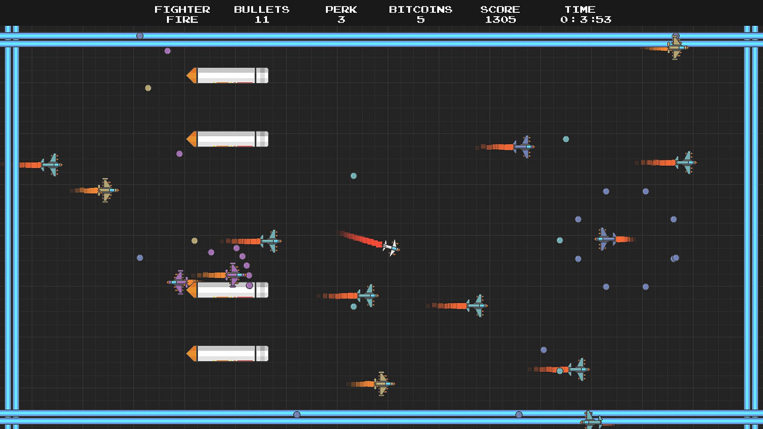Click the blue-gray jet in the upper right
The width and height of the screenshot is (763, 429).
coord(524,147)
